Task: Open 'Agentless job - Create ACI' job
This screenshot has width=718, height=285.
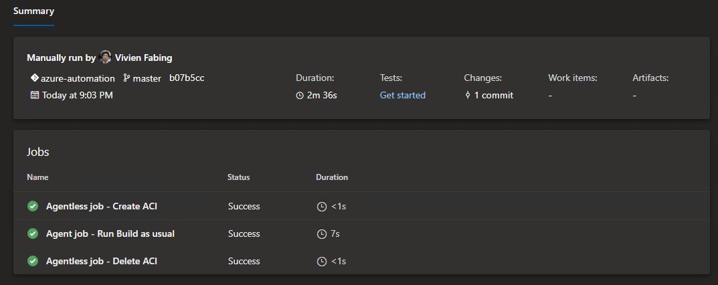Action: [x=102, y=206]
